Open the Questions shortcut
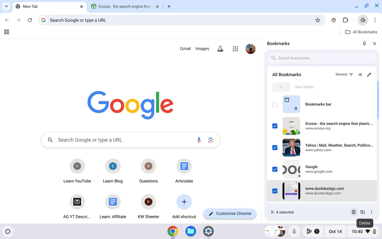 click(x=148, y=171)
